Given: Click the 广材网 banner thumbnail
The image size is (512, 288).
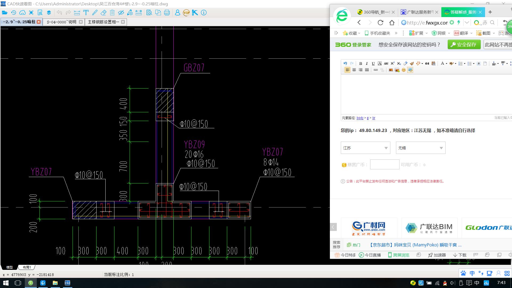Looking at the screenshot, I should 369,228.
